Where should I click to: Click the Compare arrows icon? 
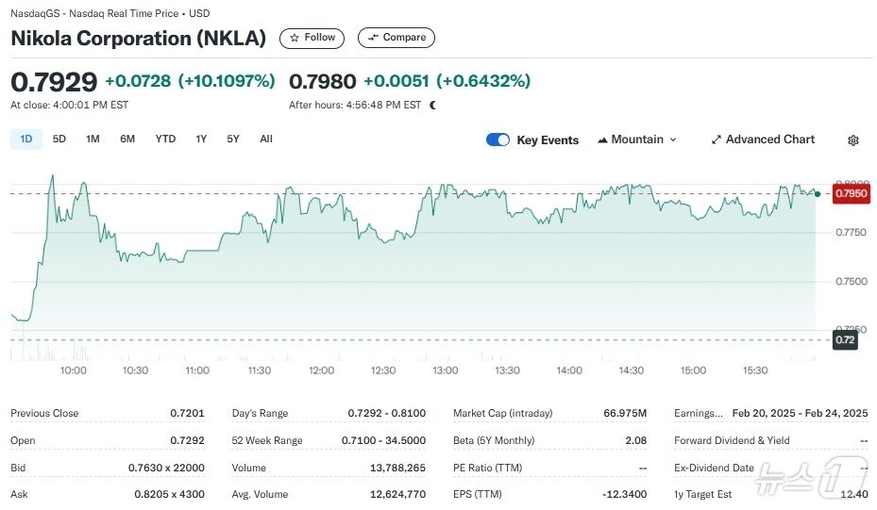(x=374, y=38)
